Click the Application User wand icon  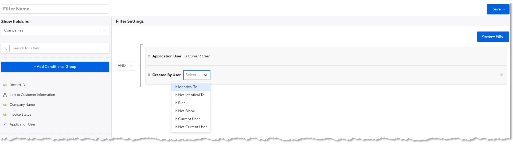(5, 124)
